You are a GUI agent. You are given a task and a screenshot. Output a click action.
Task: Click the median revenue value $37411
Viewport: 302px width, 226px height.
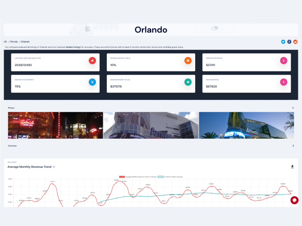211,65
